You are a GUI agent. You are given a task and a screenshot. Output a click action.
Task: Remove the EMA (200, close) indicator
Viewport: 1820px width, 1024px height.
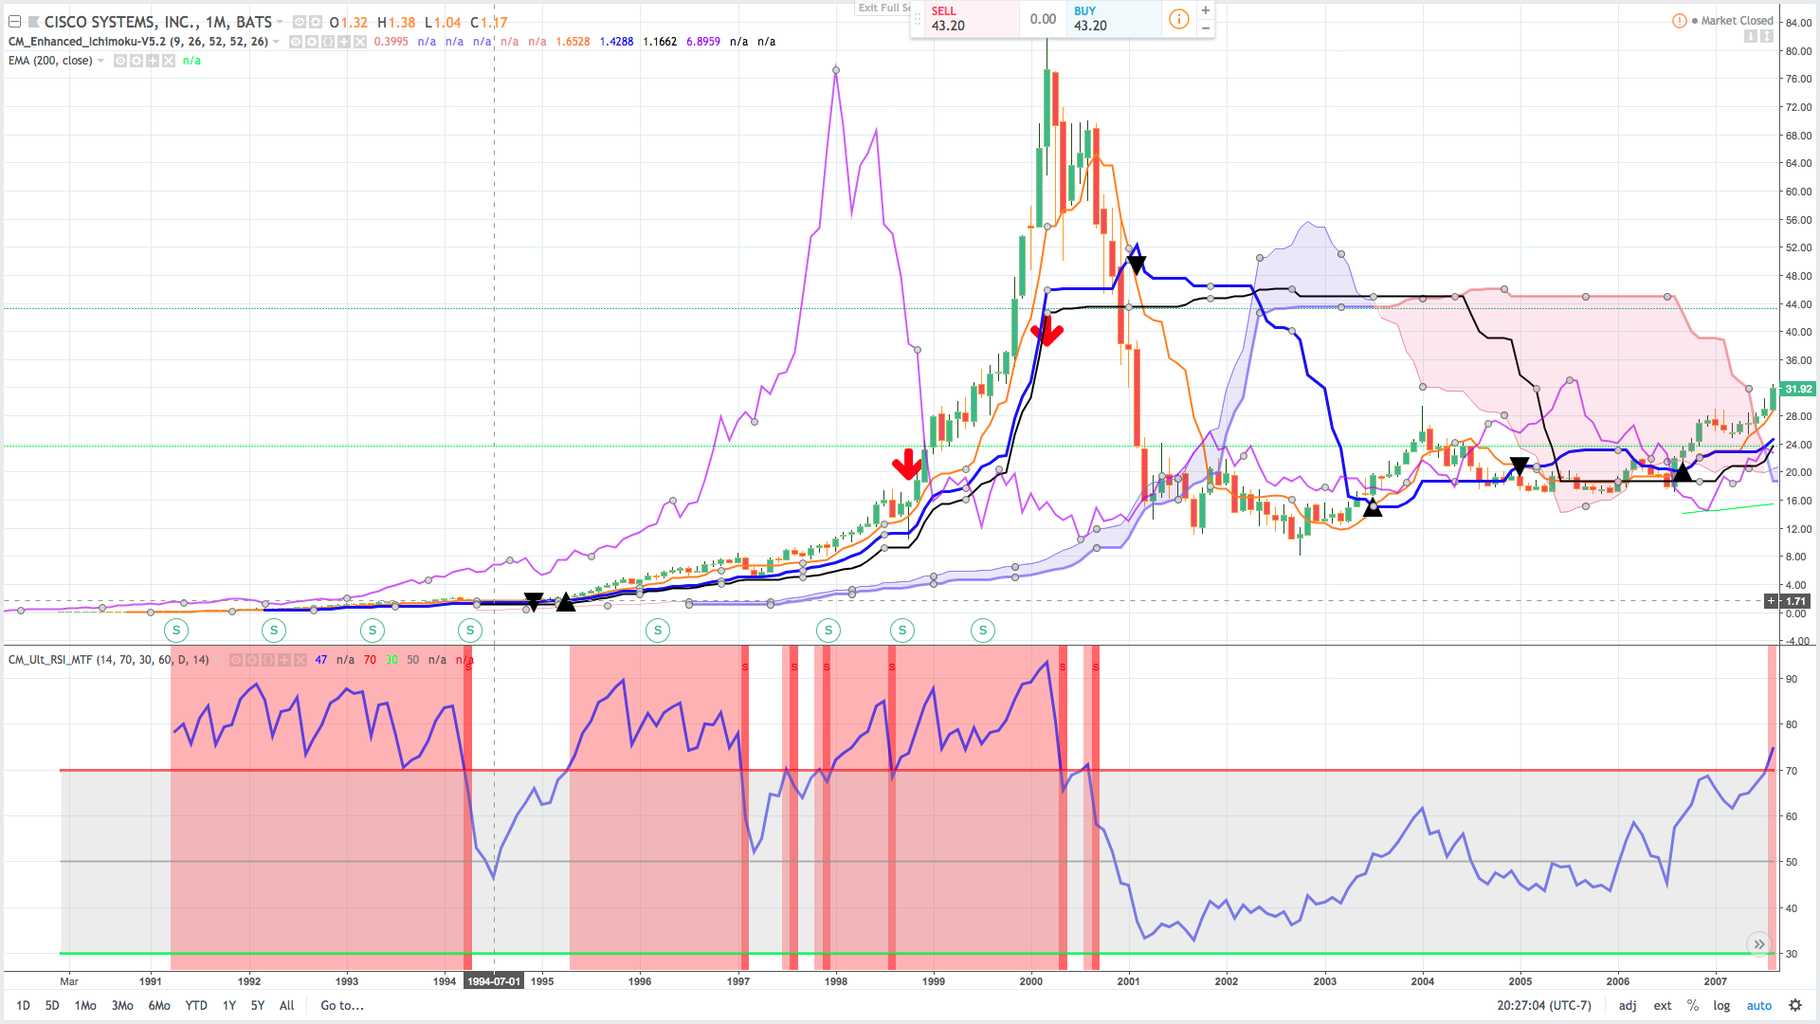(169, 61)
